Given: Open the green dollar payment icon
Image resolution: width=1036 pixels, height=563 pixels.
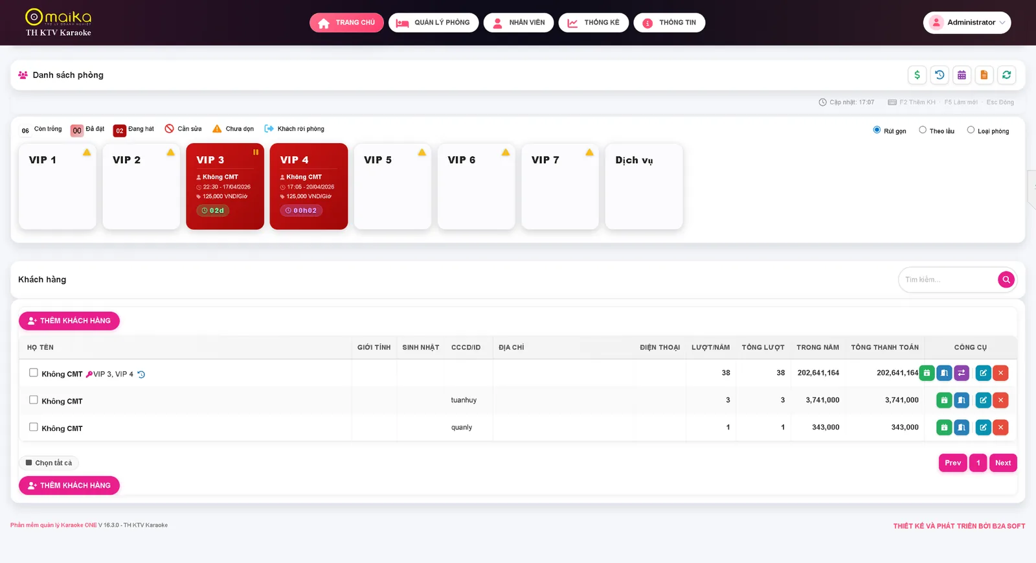Looking at the screenshot, I should point(917,75).
